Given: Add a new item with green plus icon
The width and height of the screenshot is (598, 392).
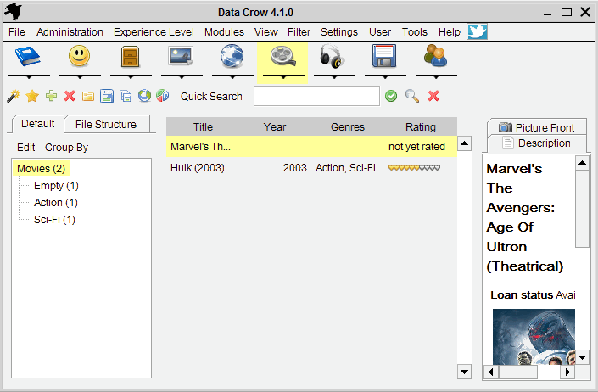Looking at the screenshot, I should pos(51,96).
